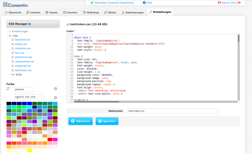Viewport: 252px width, 154px height.
Task: Open the Teetrinken Consentio-Mustershop link
Action: [x=112, y=3]
